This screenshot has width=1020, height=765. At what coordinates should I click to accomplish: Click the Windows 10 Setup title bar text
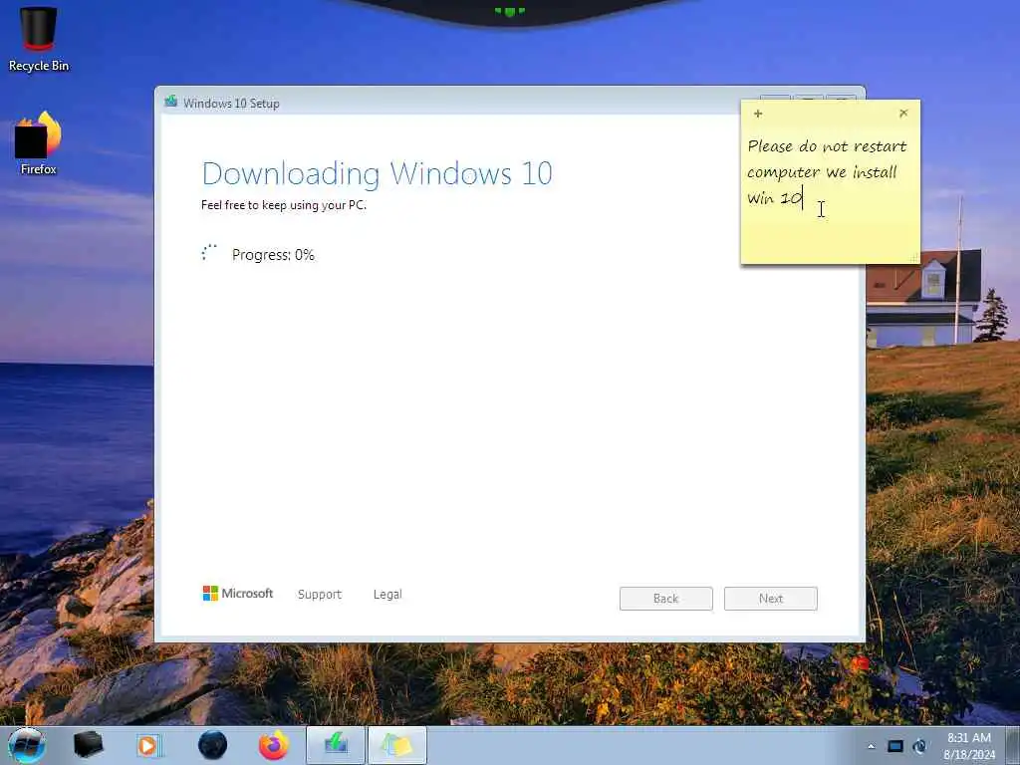tap(231, 104)
